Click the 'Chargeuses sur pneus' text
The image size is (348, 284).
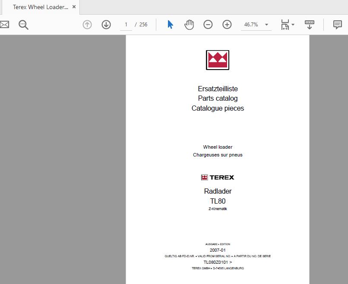click(218, 155)
